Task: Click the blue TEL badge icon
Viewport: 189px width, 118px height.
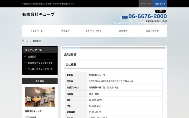Action: pos(125,17)
